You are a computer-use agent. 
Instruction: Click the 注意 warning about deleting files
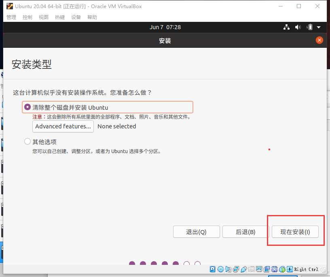(x=112, y=117)
